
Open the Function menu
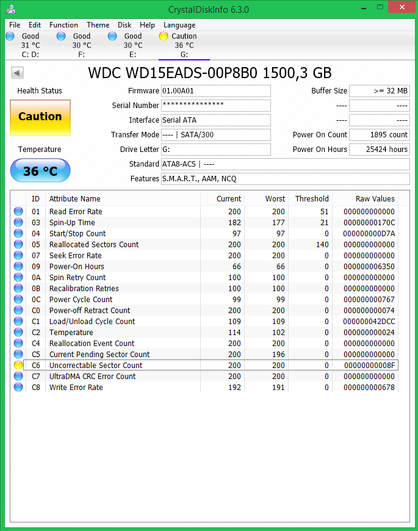point(63,25)
